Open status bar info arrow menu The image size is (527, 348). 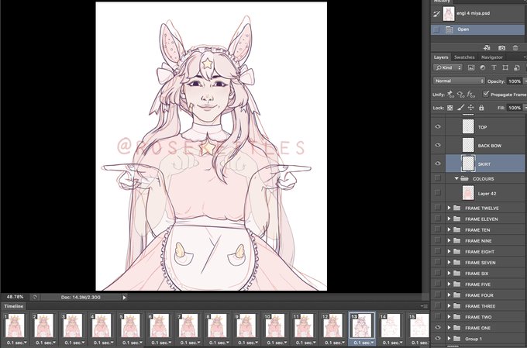[x=124, y=297]
